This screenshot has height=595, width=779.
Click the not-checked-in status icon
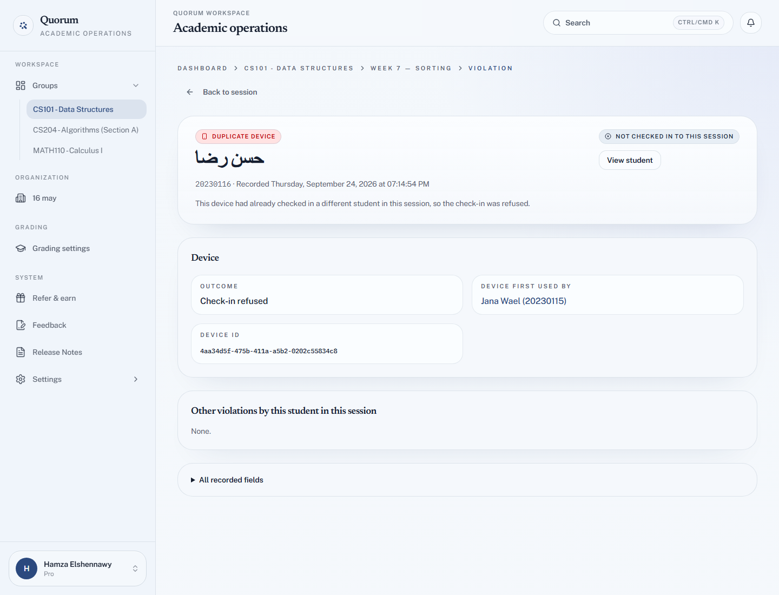608,136
